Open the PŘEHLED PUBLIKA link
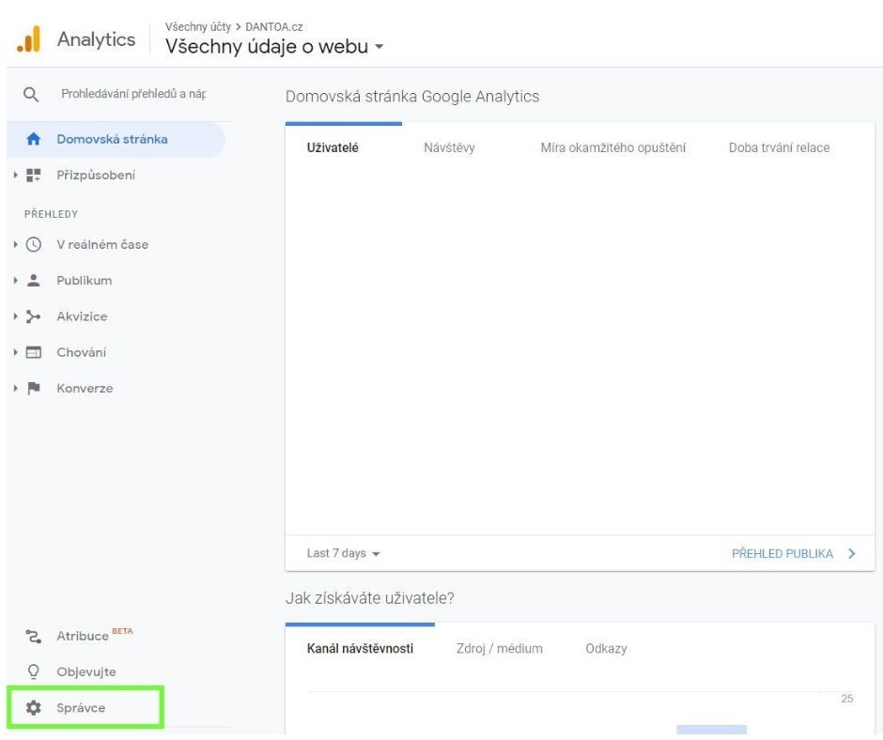 click(x=784, y=554)
